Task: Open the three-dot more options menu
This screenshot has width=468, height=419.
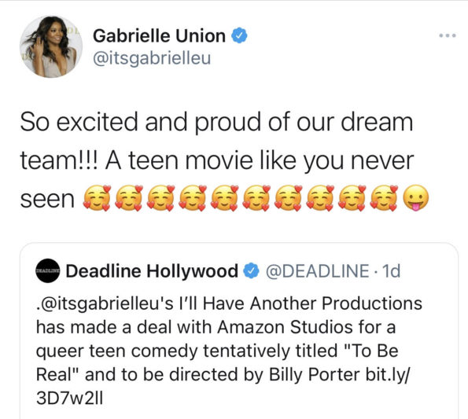Action: (x=448, y=35)
